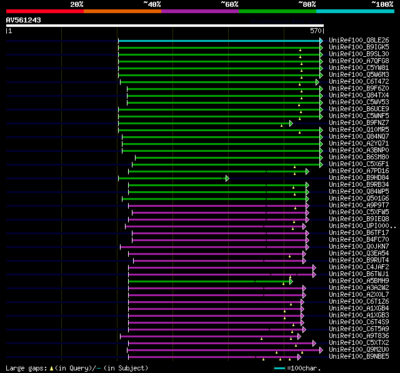Viewport: 400px width, 373px height.
Task: Open hit UniRef100_Q9M2U0
Action: tap(359, 350)
